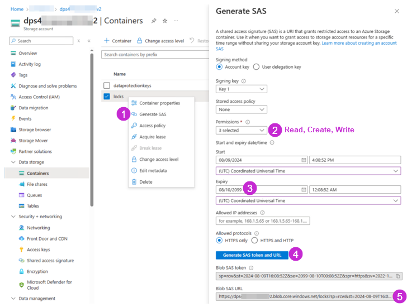Open the Stored access policy dropdown

tap(241, 109)
